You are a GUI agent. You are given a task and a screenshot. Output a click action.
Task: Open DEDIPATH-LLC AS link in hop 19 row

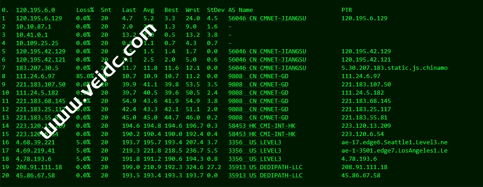[x=266, y=167]
